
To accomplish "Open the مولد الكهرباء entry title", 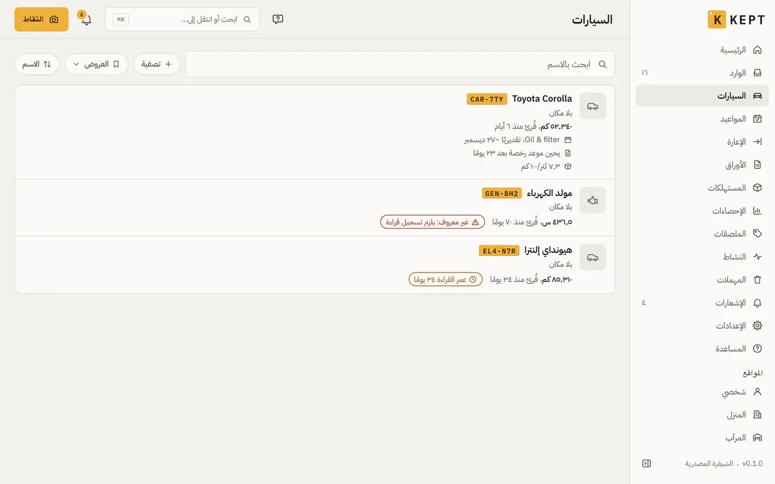I will pos(550,193).
